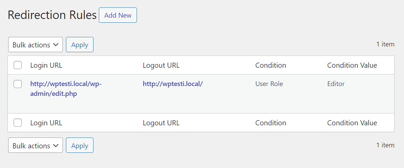Select the wp-admin/edit.php rule row checkbox
This screenshot has width=404, height=168.
pos(18,84)
